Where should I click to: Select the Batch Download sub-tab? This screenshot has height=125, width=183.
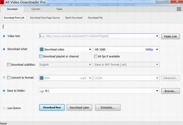tap(74, 18)
